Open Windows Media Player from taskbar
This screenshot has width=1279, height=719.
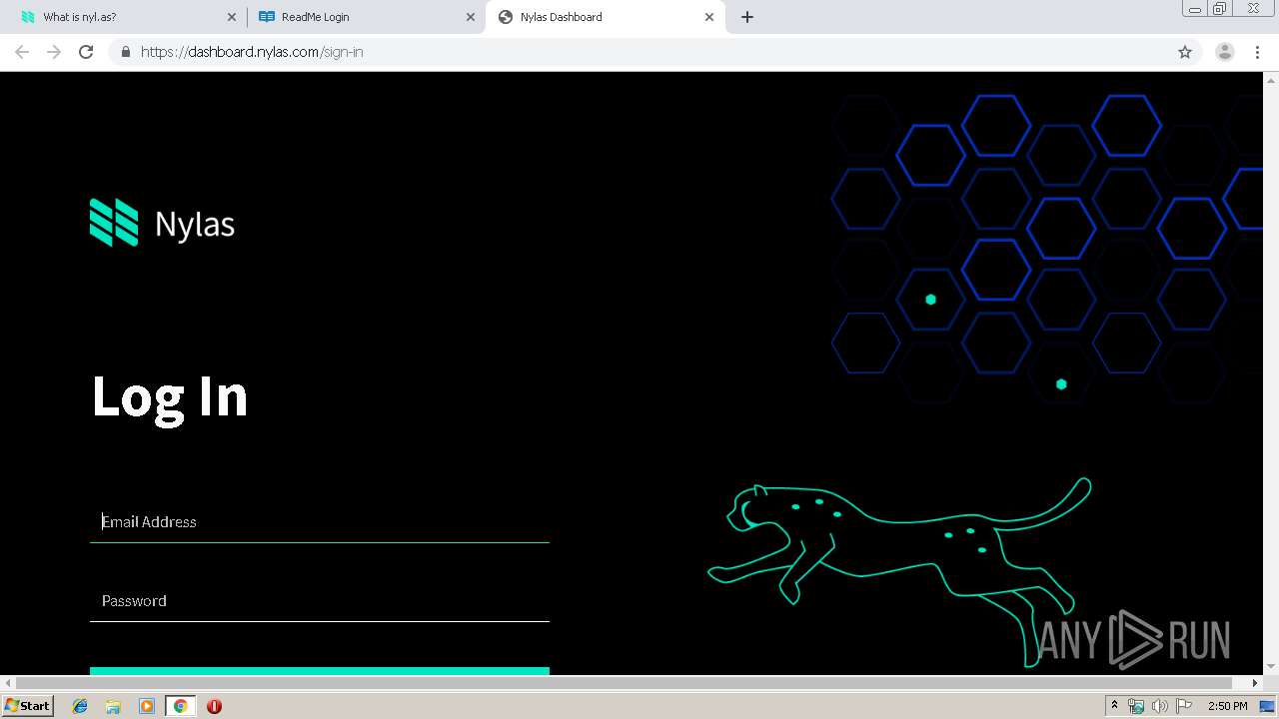pos(147,706)
